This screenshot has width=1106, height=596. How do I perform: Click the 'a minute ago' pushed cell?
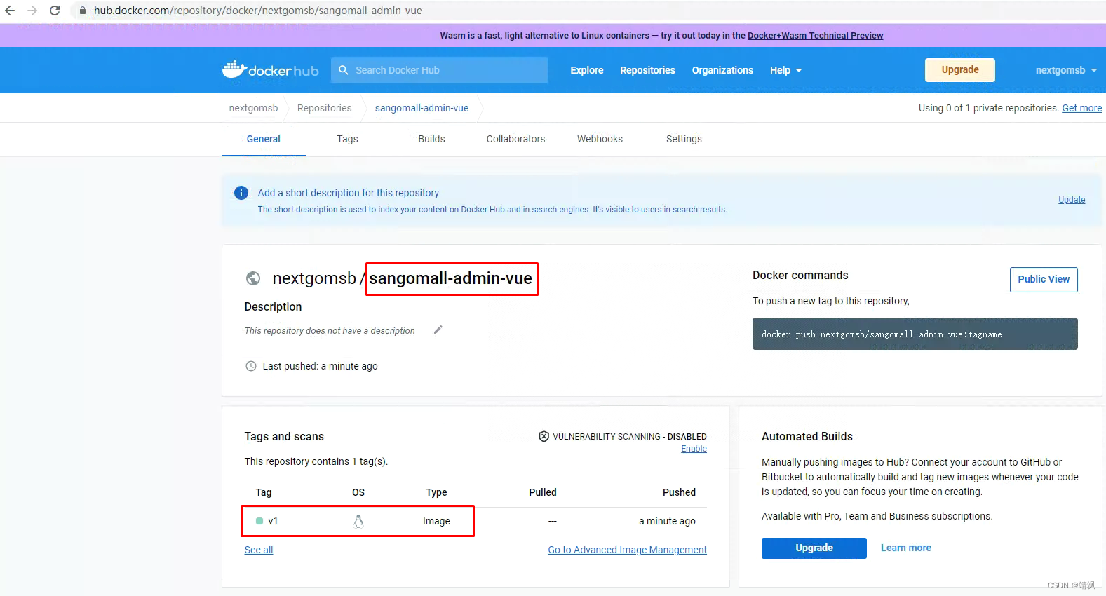tap(667, 521)
